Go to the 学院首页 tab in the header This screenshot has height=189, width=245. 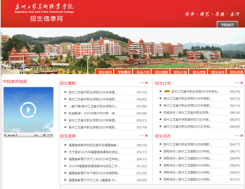point(227,25)
